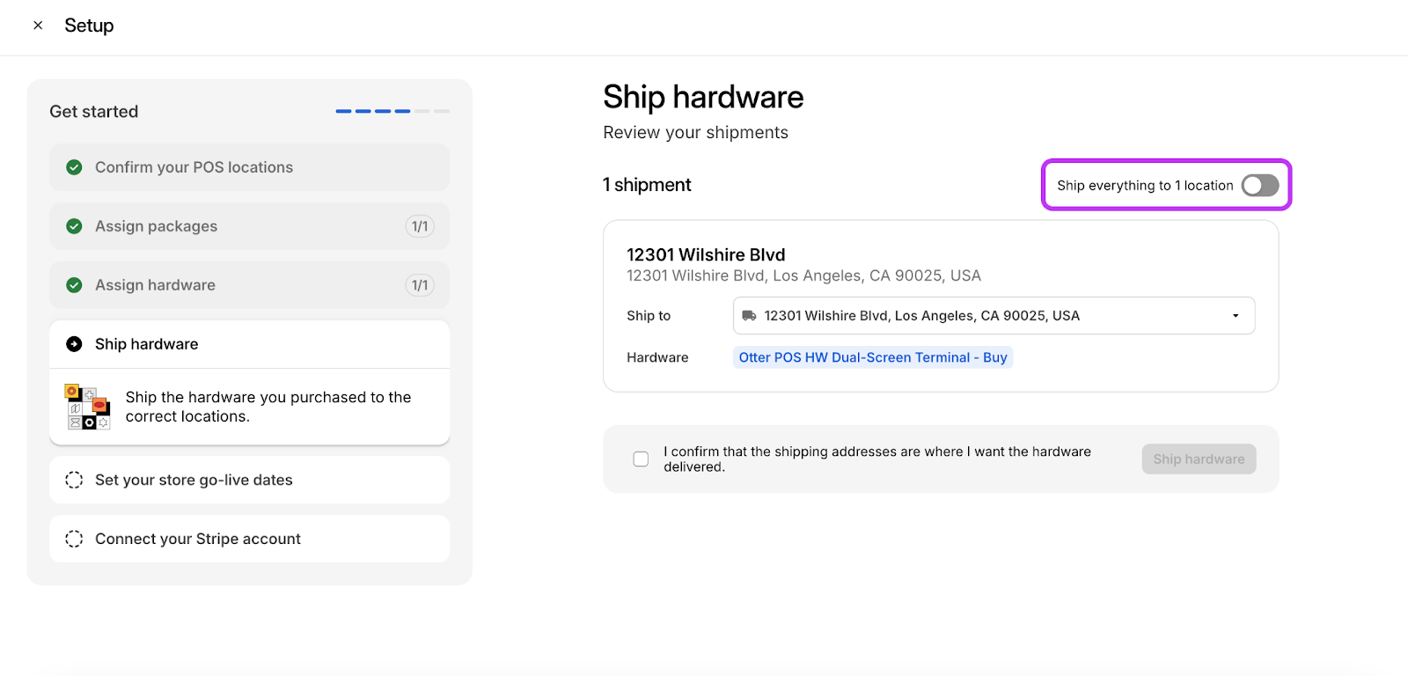Image resolution: width=1408 pixels, height=676 pixels.
Task: Select Set your store go-live dates step
Action: click(194, 480)
